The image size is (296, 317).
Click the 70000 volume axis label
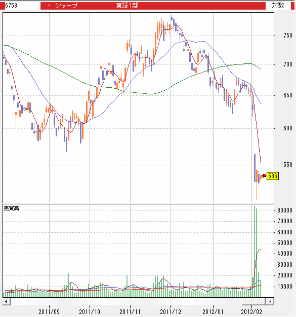click(285, 221)
